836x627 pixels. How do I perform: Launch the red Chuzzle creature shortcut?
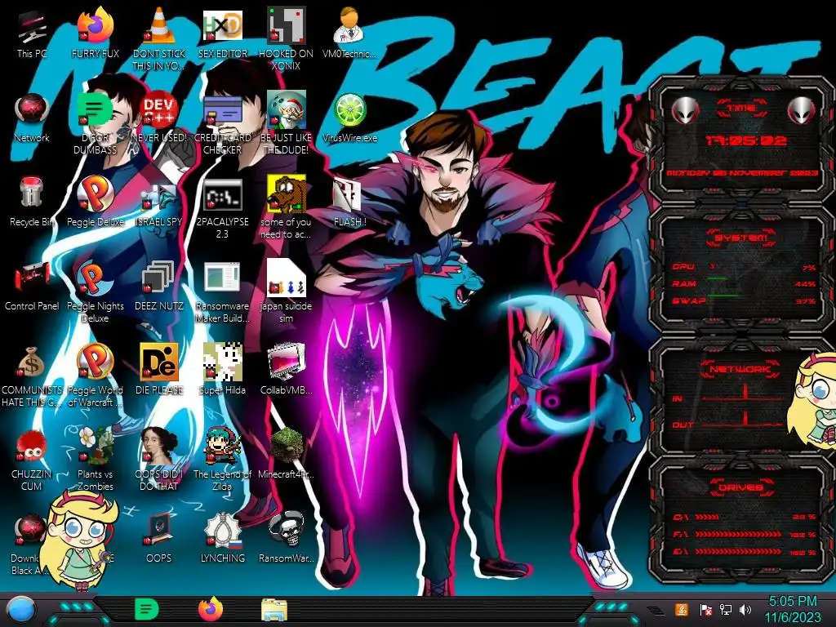coord(32,460)
